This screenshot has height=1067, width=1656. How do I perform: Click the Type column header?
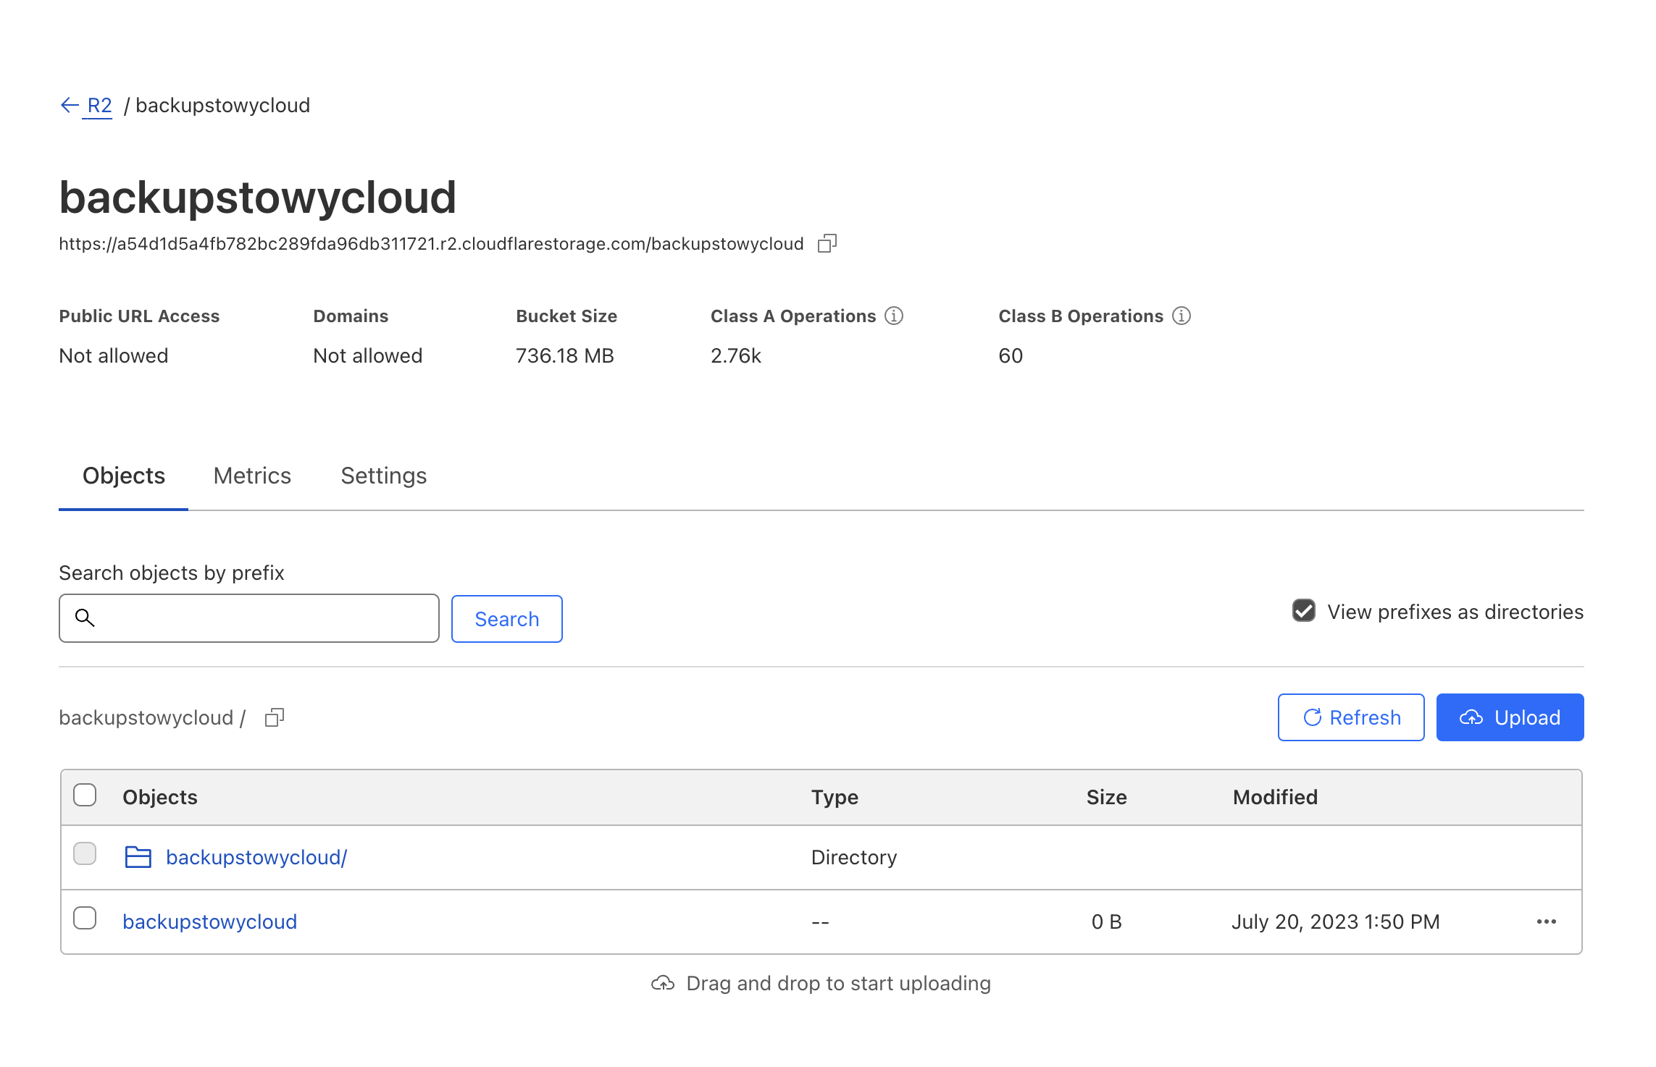tap(835, 798)
